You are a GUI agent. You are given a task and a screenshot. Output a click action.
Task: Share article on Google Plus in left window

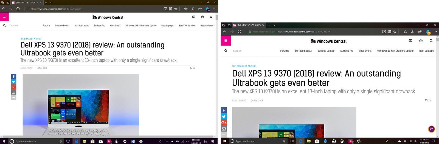(x=13, y=87)
